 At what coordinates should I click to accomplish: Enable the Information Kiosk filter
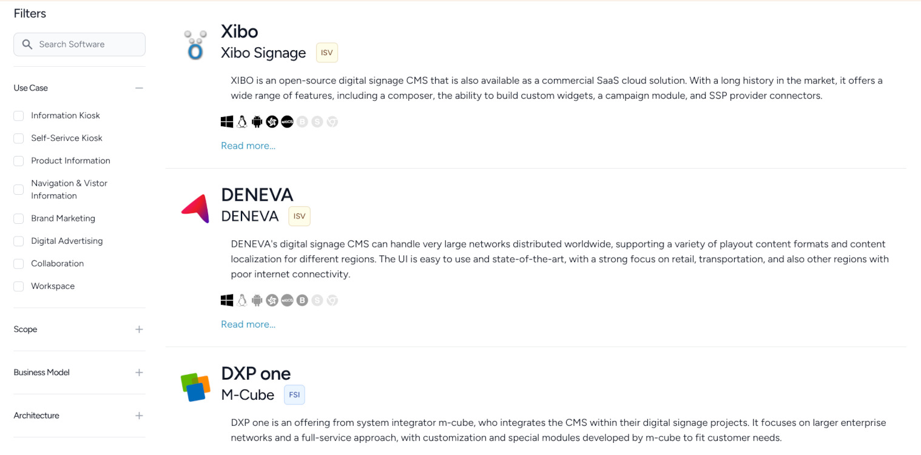[x=18, y=115]
